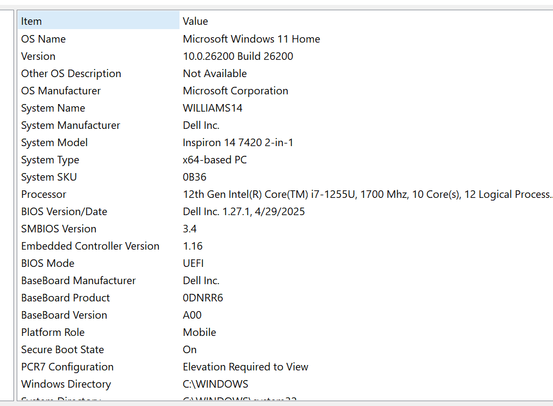Select the "BaseBoard Product" item label
Image resolution: width=553 pixels, height=406 pixels.
pyautogui.click(x=66, y=298)
